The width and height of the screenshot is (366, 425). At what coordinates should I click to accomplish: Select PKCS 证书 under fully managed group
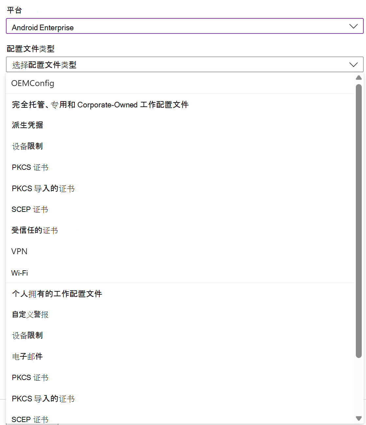(x=180, y=167)
